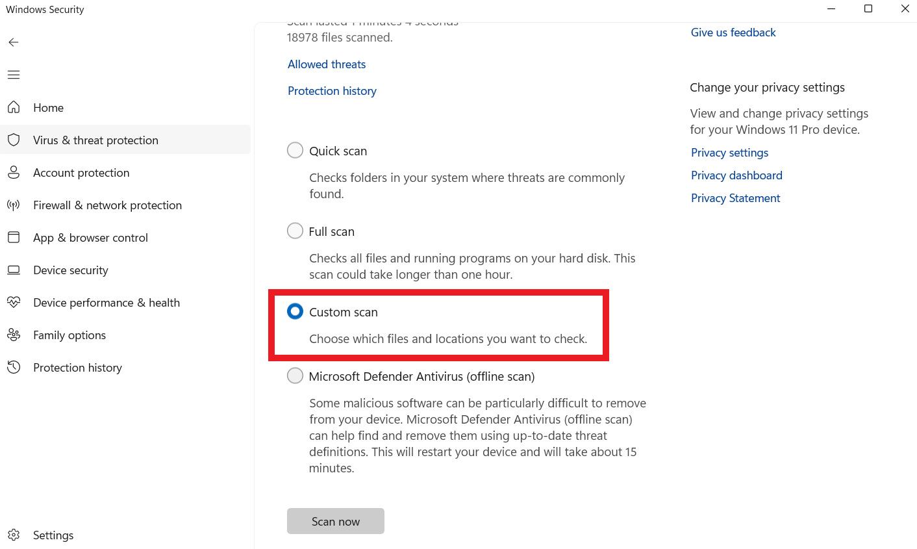Click the antenna icon for Firewall & network protection
Viewport: 917px width, 549px height.
tap(14, 205)
